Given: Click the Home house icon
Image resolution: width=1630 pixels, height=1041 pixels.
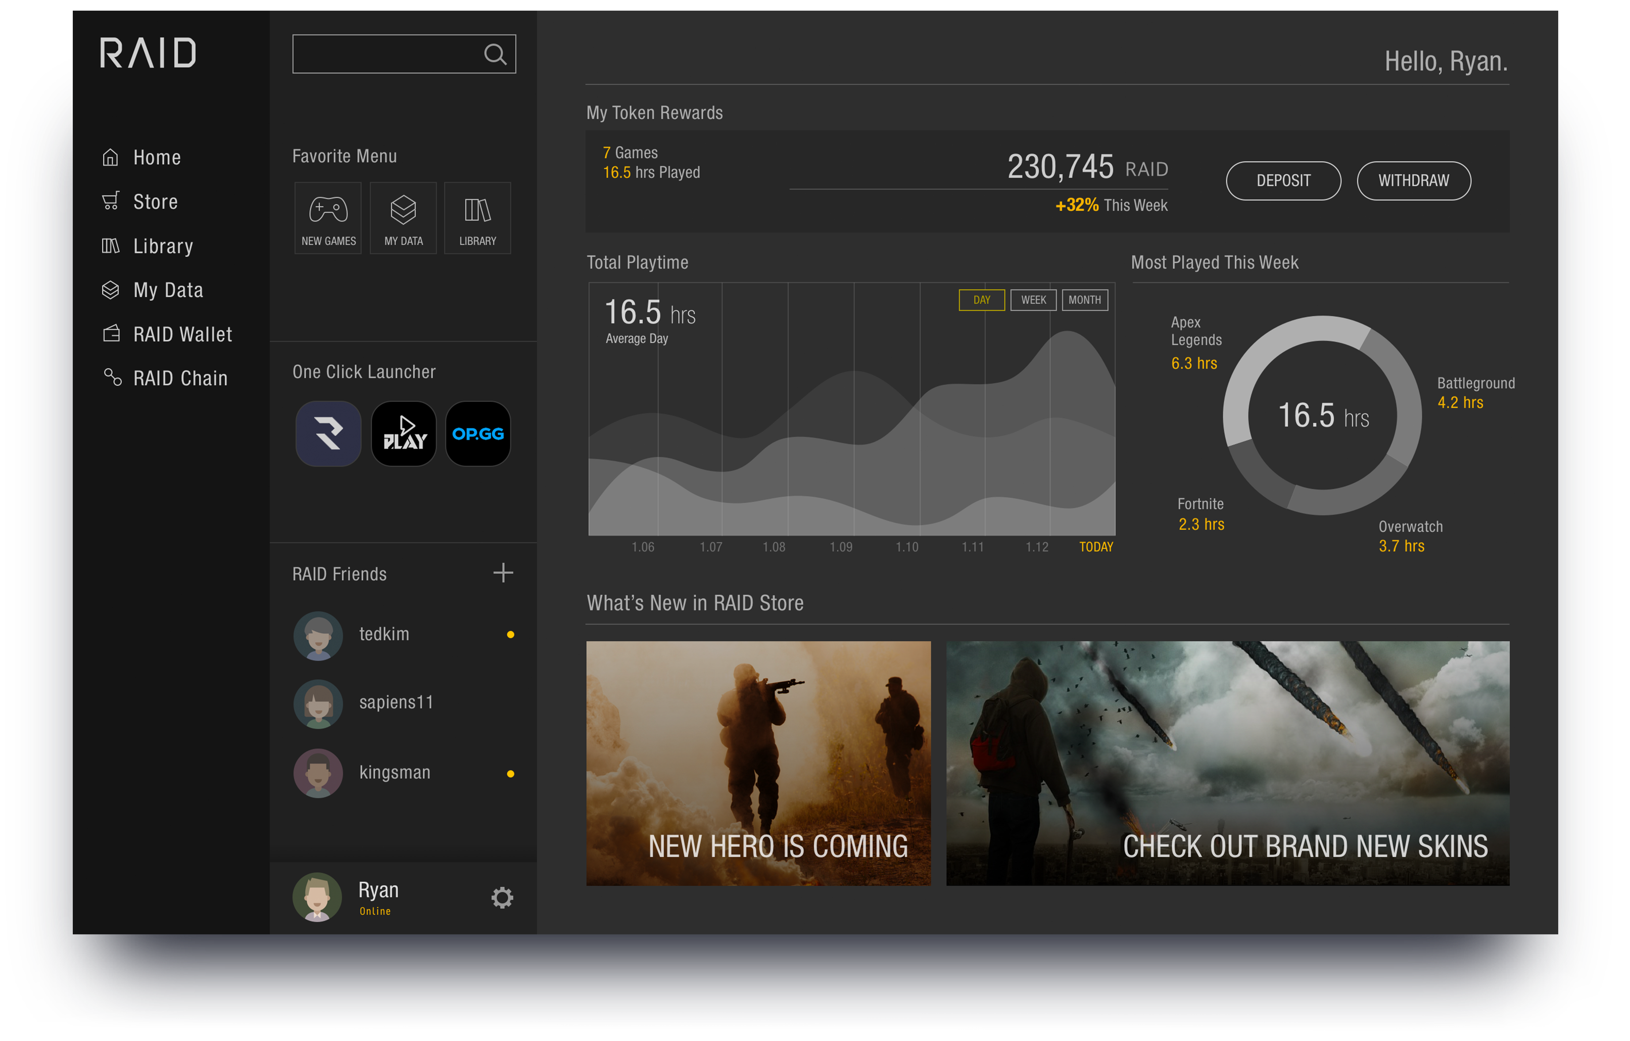Looking at the screenshot, I should 110,158.
